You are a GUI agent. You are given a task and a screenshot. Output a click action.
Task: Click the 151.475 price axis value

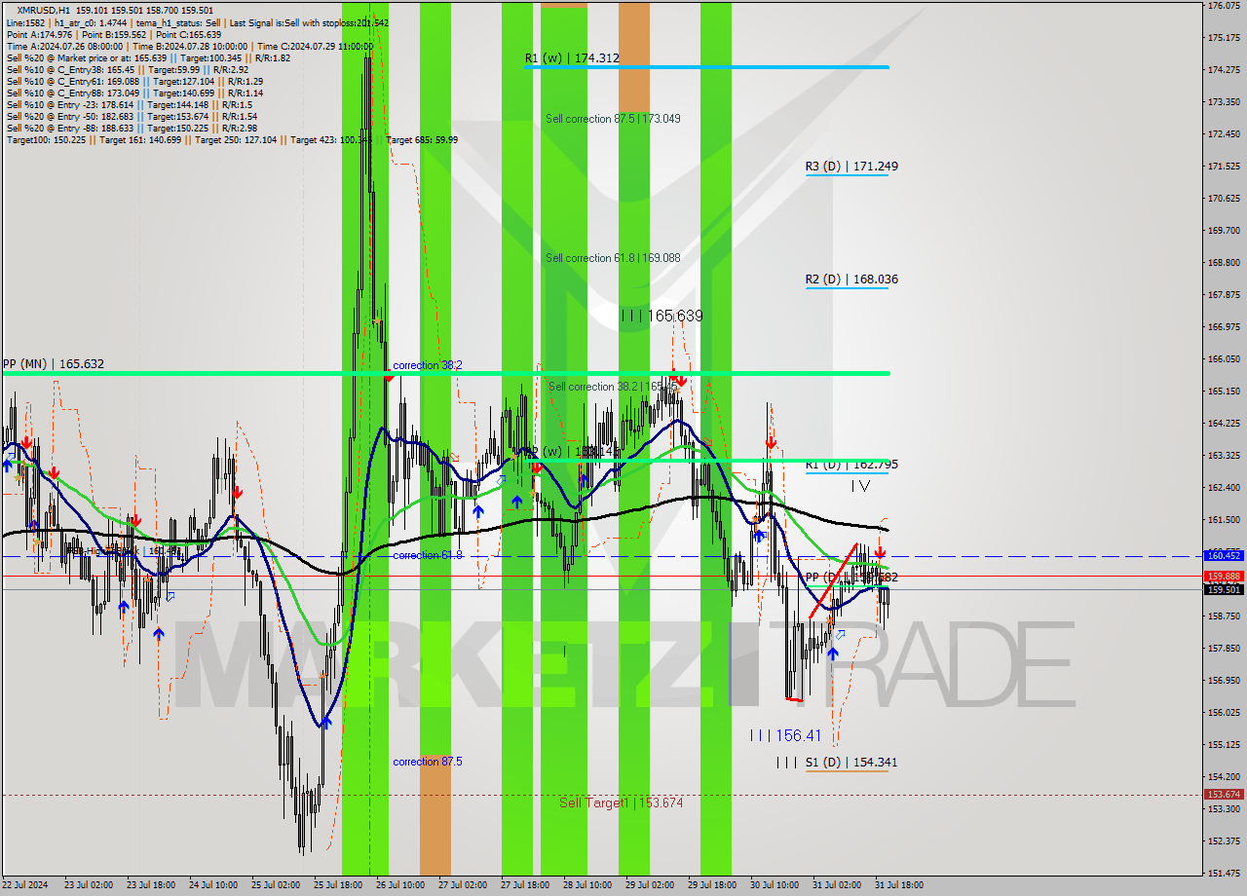point(1223,874)
